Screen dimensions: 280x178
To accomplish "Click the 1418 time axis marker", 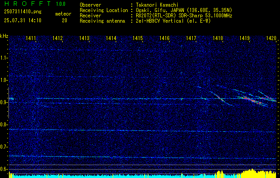I will (x=218, y=38).
